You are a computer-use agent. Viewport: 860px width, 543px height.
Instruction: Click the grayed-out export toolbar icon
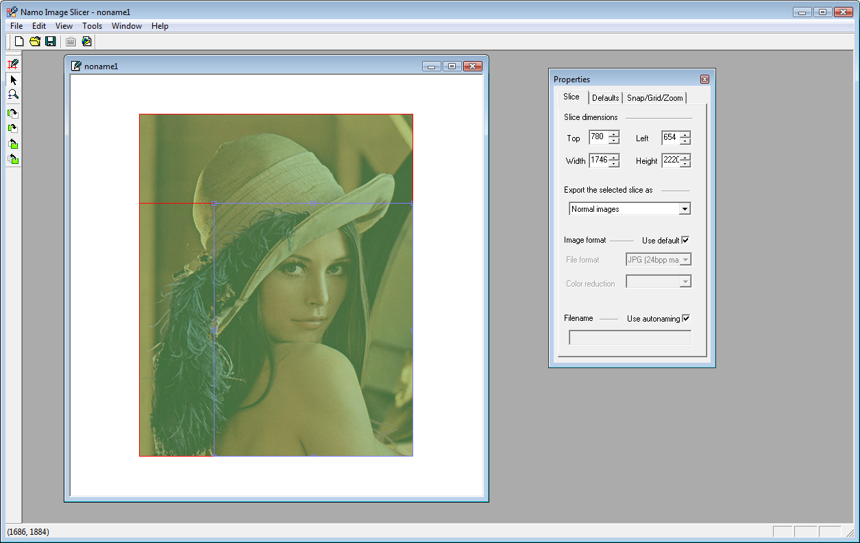point(71,41)
